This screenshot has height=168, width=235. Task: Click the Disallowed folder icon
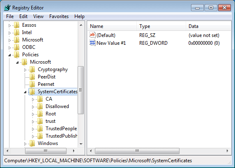pyautogui.click(x=40, y=106)
